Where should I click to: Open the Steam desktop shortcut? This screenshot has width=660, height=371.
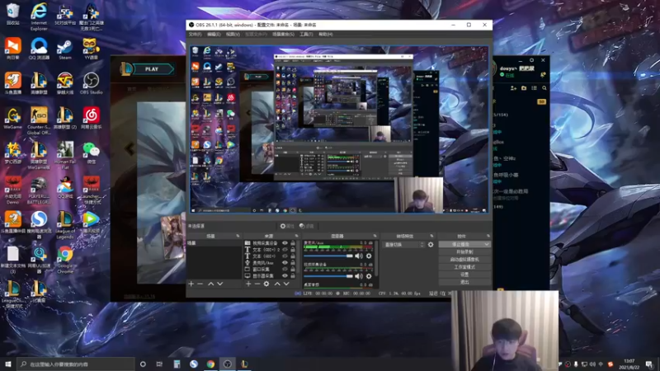(65, 49)
